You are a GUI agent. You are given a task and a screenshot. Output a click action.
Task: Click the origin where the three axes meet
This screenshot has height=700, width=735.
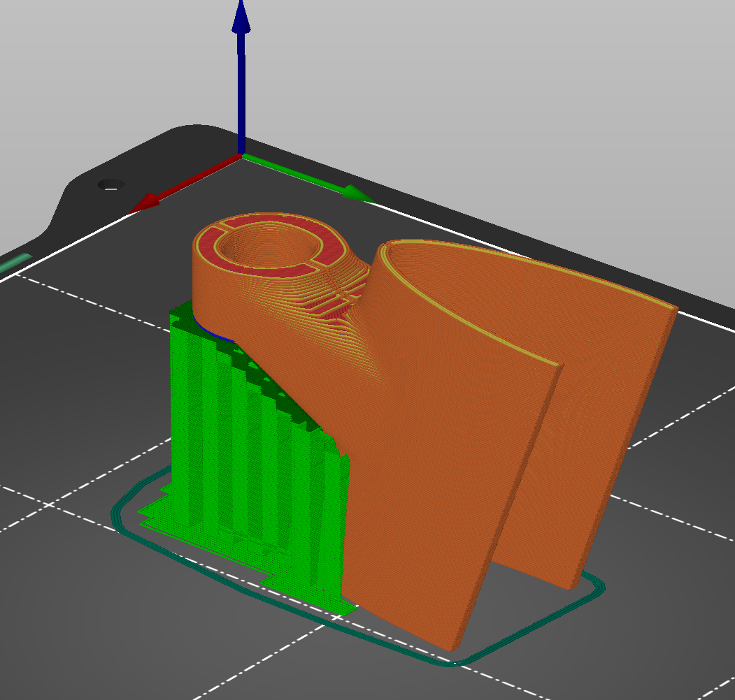point(241,155)
